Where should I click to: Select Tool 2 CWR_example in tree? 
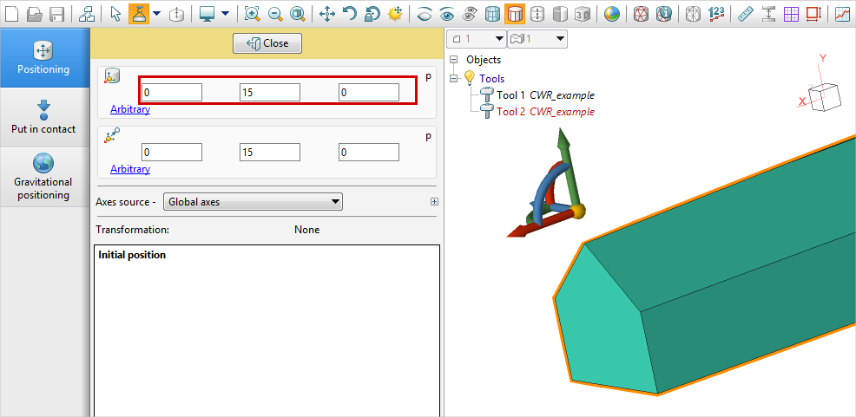(x=545, y=112)
